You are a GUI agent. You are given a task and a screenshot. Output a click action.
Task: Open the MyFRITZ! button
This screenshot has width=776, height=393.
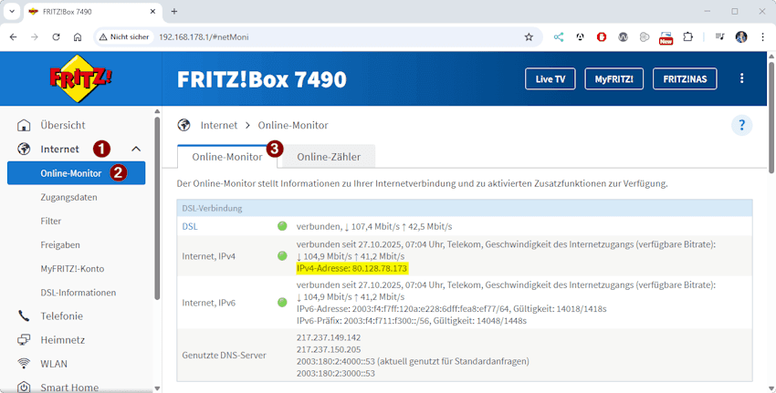[614, 79]
